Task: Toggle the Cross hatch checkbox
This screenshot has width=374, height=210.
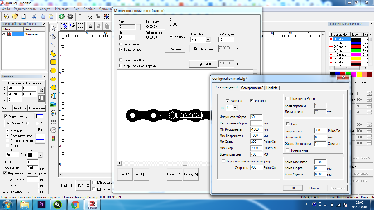Action: click(x=8, y=145)
